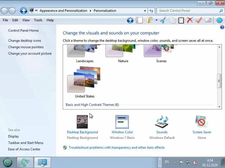This screenshot has height=168, width=225.
Task: Click the Control Panel taskbar button
Action: click(x=42, y=162)
